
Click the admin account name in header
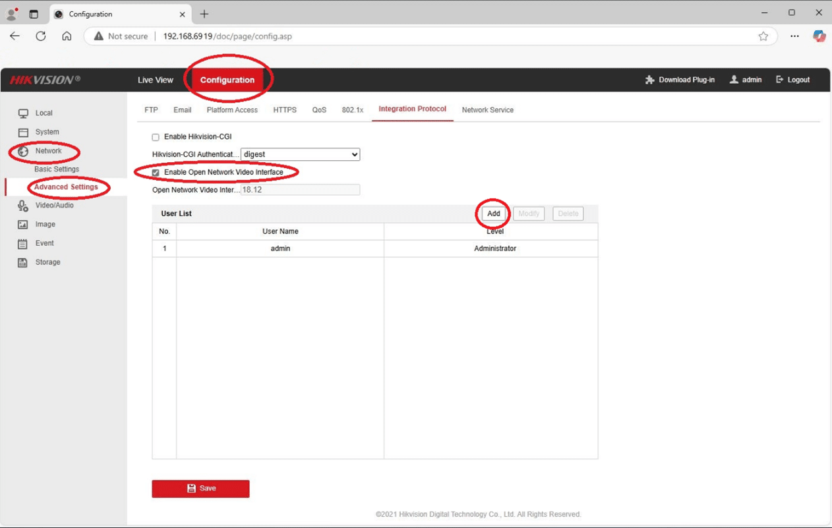coord(752,80)
